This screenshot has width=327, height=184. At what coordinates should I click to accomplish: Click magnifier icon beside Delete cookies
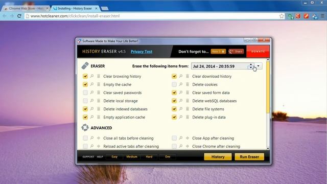click(x=181, y=84)
